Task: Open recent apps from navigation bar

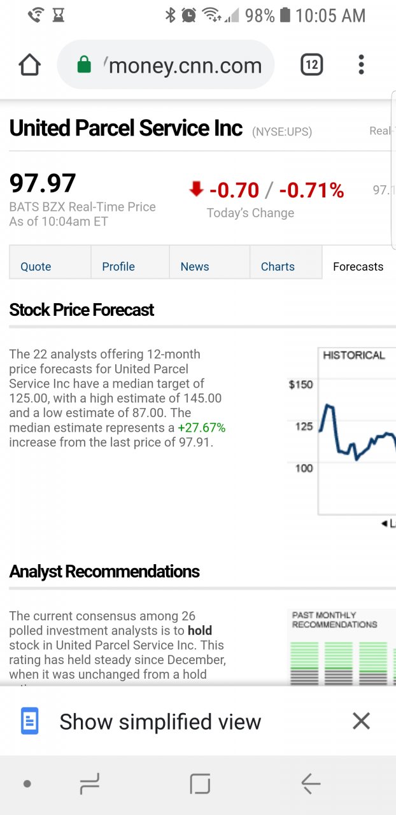Action: point(90,784)
